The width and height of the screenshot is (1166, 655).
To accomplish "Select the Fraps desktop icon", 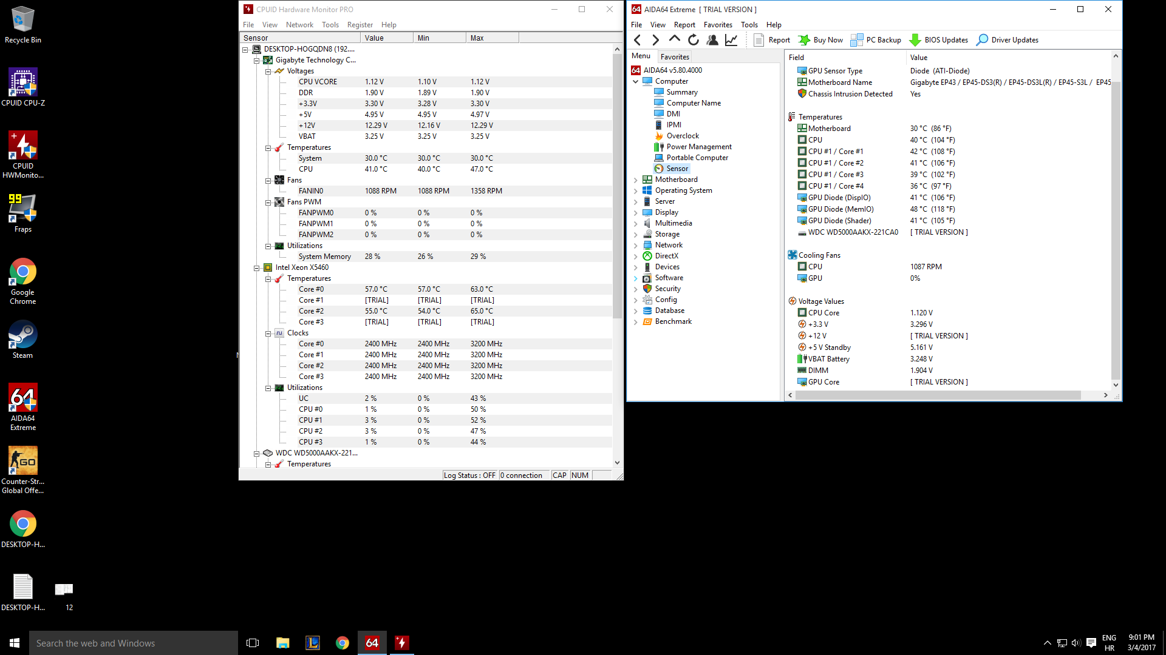I will [x=23, y=213].
